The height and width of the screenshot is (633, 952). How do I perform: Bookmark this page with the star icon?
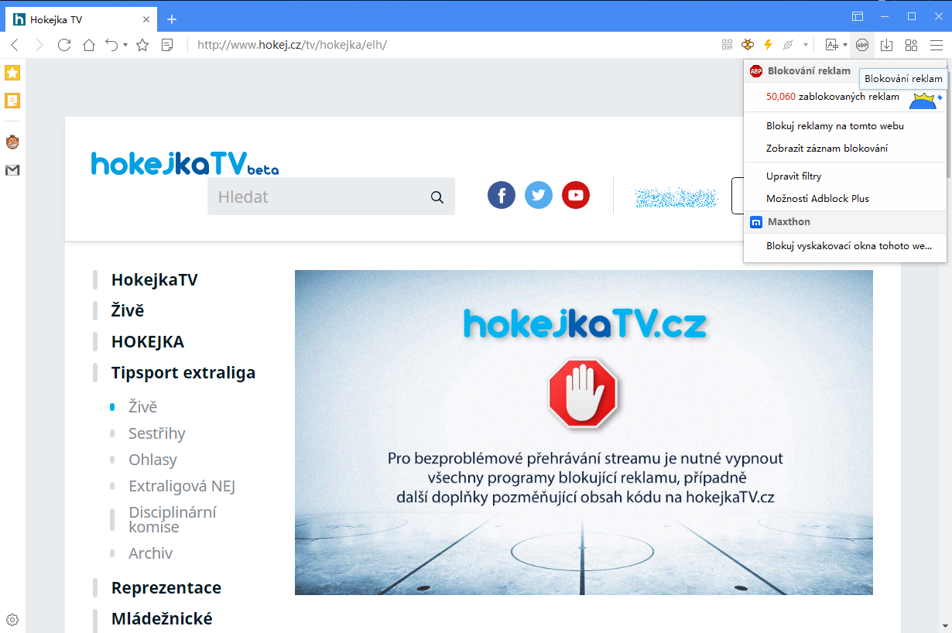click(x=142, y=45)
